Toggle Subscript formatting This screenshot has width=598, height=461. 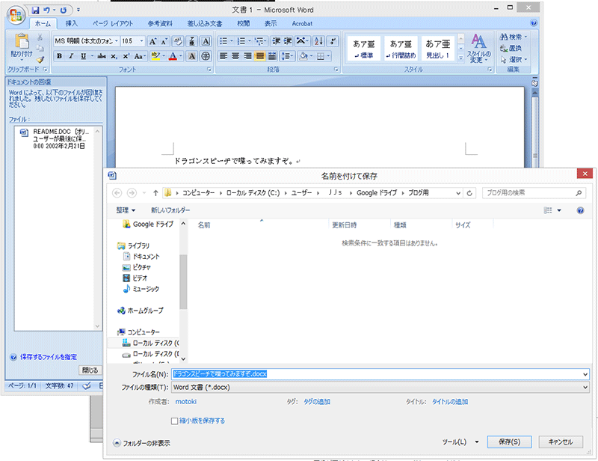pyautogui.click(x=114, y=56)
